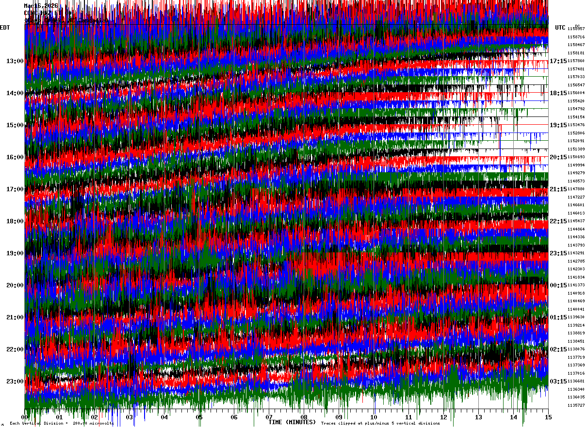
Task: Select the 18:00 EDT row label
Action: point(15,221)
